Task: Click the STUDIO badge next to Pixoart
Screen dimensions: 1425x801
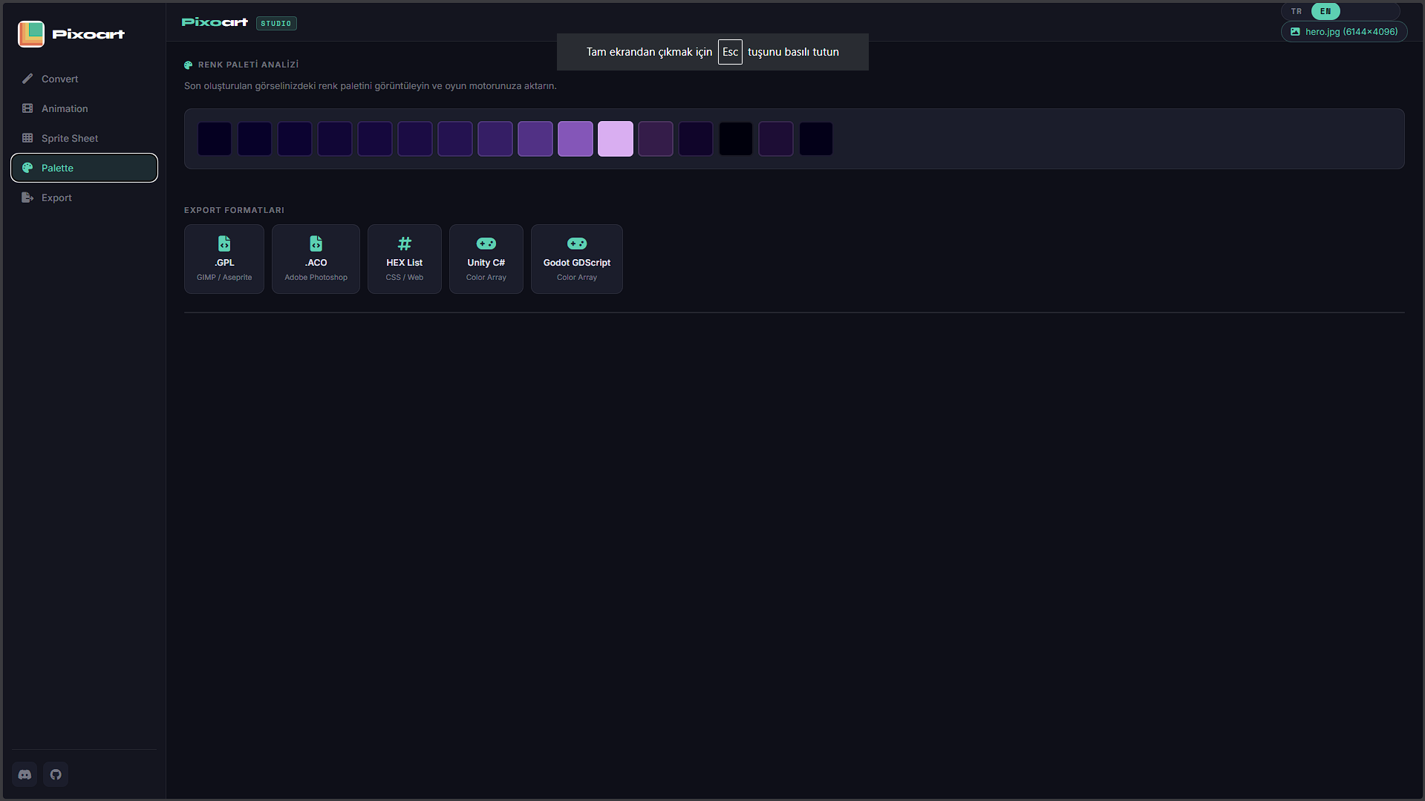Action: click(x=276, y=23)
